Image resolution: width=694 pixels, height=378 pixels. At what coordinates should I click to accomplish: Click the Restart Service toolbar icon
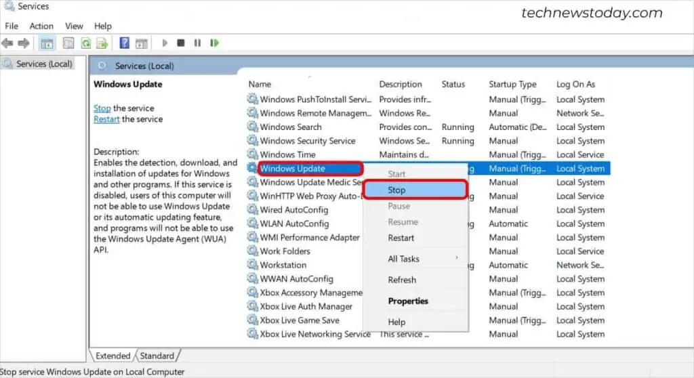point(215,43)
